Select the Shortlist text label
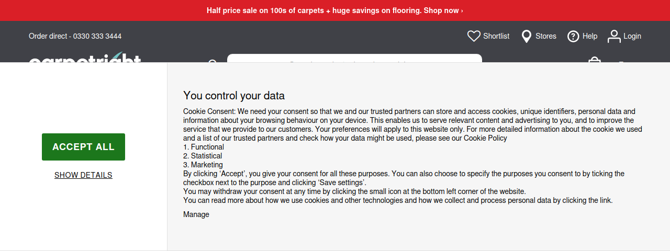This screenshot has height=251, width=670. 496,36
